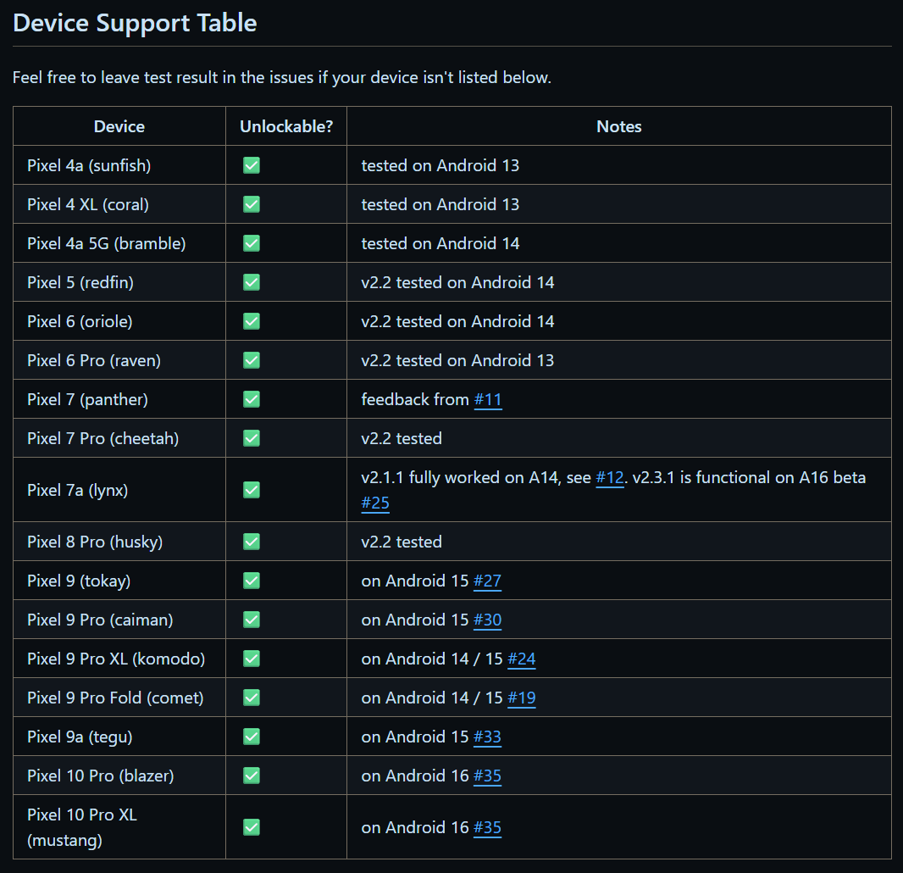Image resolution: width=903 pixels, height=873 pixels.
Task: Follow the #19 link for Pixel 9 Pro Fold
Action: (522, 698)
